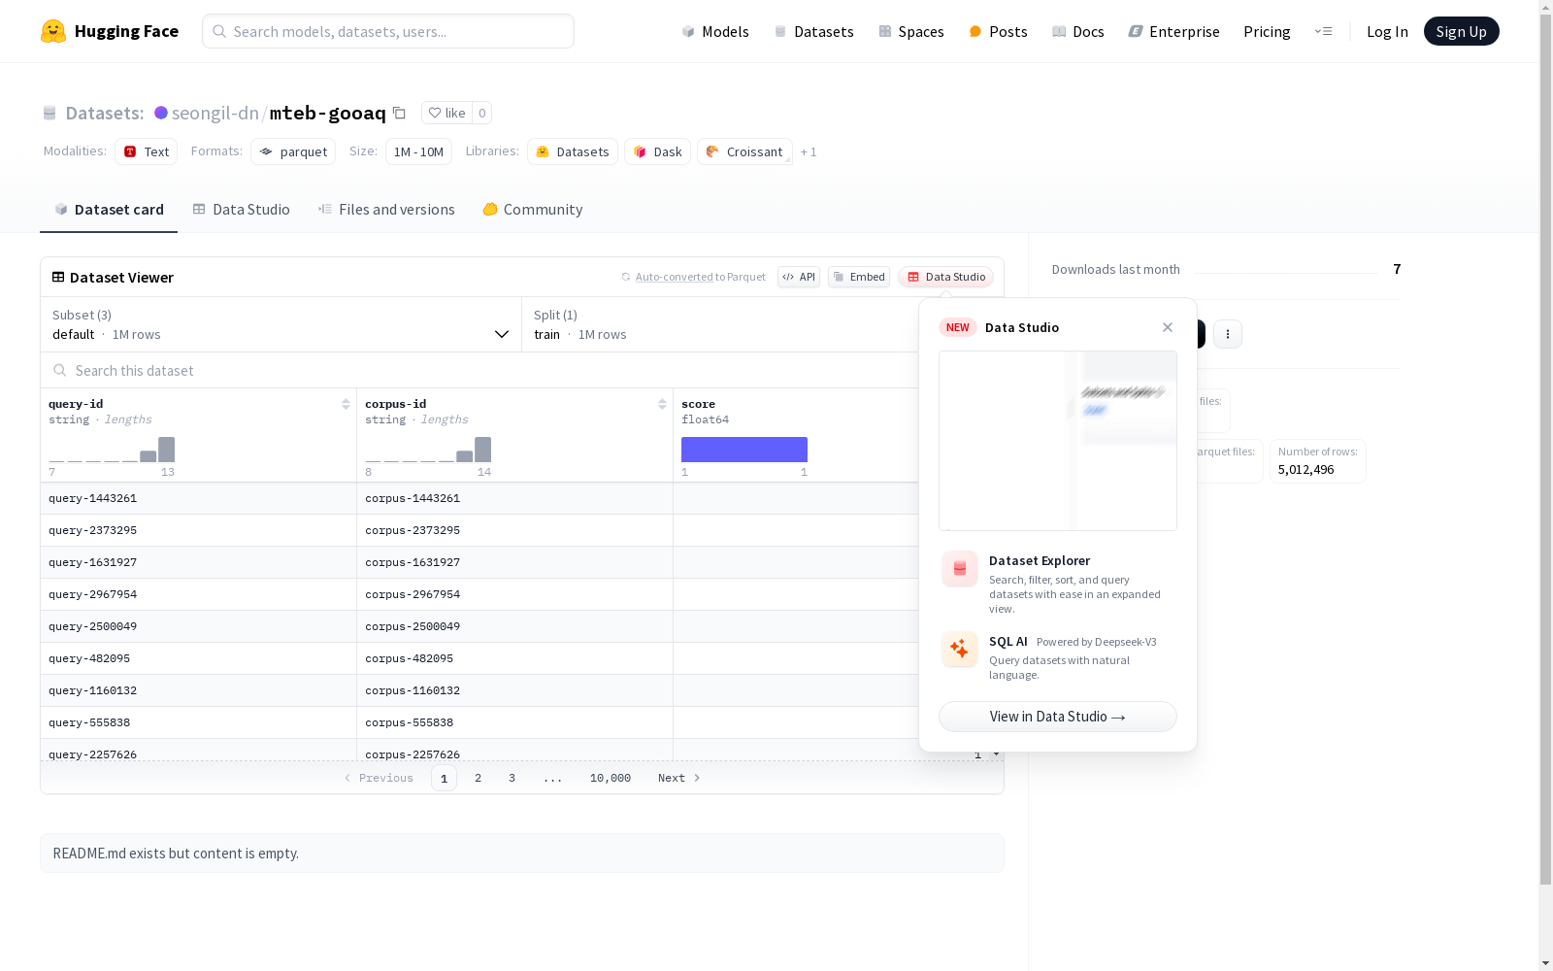The height and width of the screenshot is (971, 1553).
Task: Show the +1 additional libraries
Action: (809, 151)
